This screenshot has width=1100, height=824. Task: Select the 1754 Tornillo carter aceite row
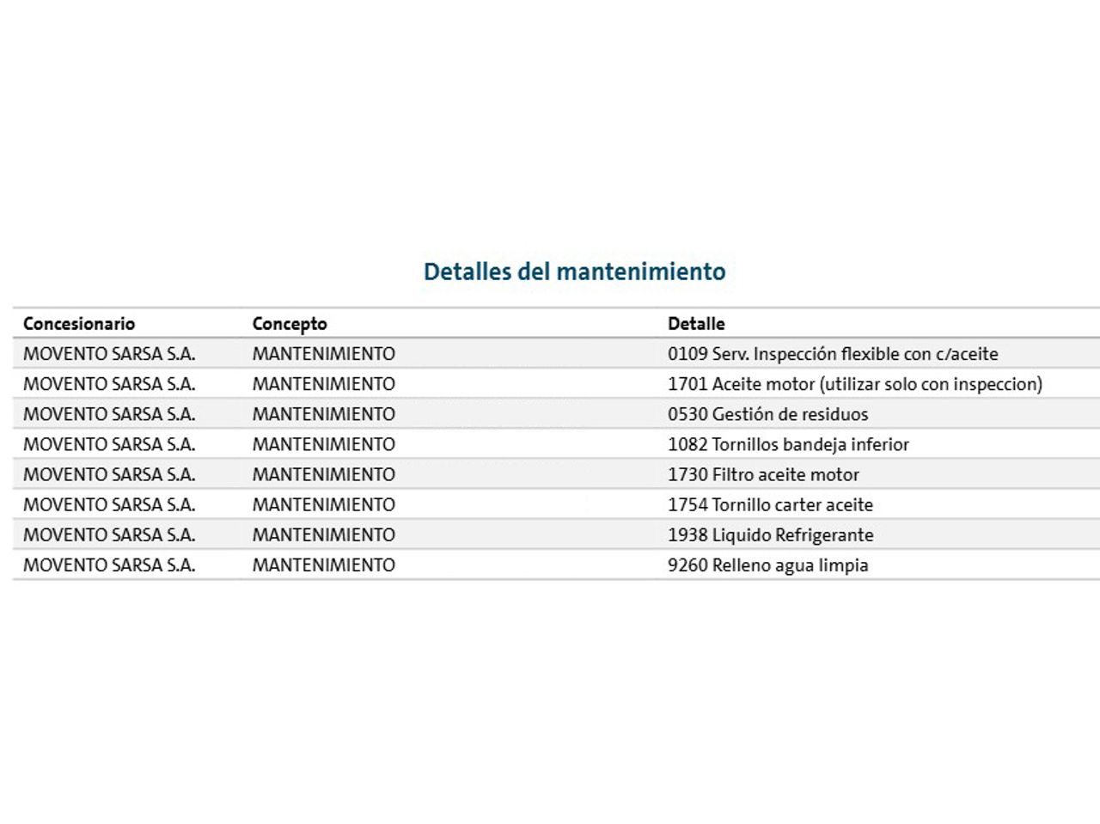(770, 504)
